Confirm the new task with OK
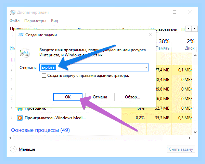 [x=68, y=97]
